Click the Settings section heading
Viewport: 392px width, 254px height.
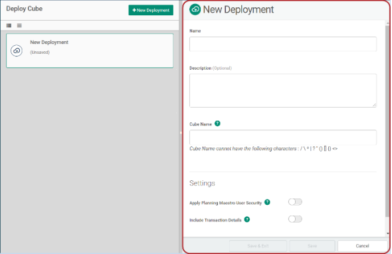pos(202,183)
